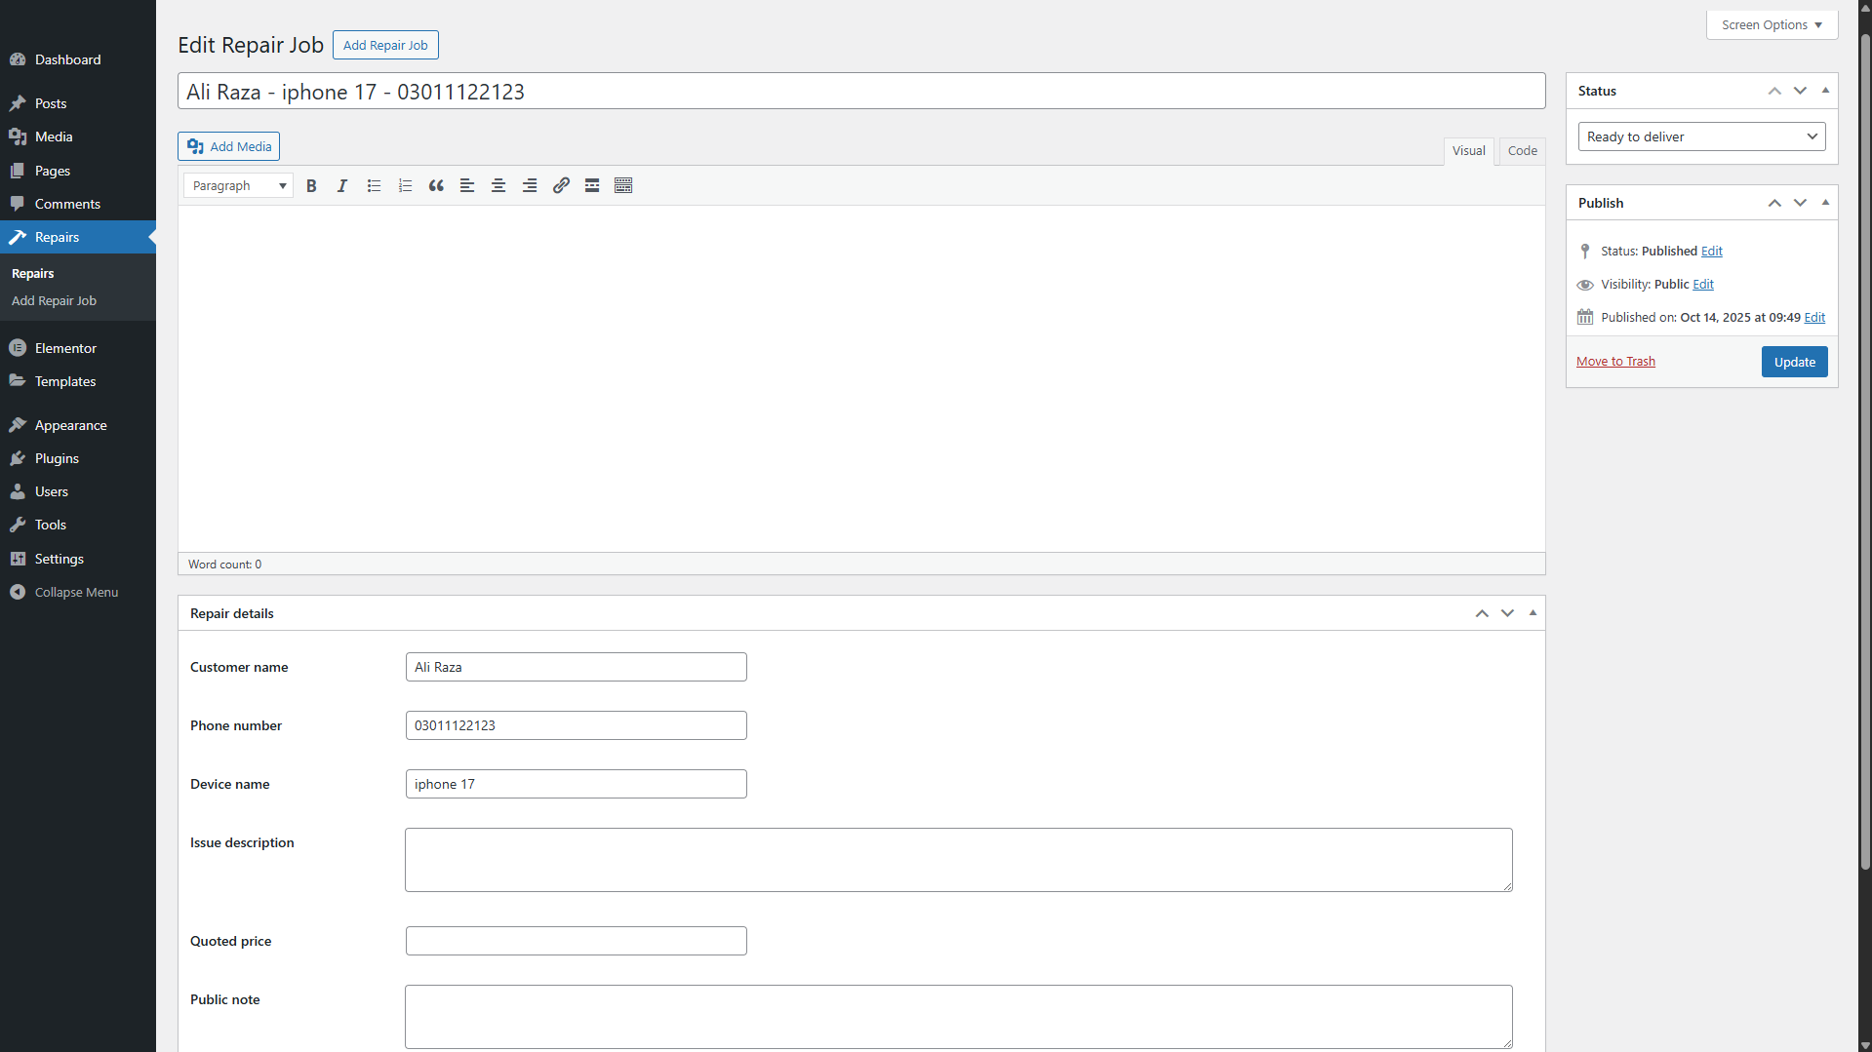Insert Read More tag
Screen dimensions: 1872x1052
point(592,185)
